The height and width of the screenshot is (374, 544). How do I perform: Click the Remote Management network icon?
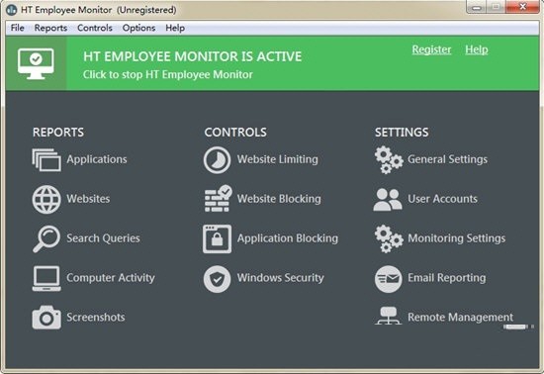point(389,316)
